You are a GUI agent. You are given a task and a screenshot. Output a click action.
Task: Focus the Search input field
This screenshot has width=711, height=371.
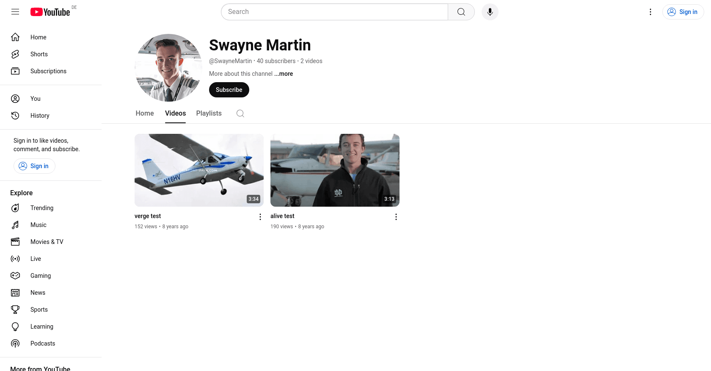334,12
